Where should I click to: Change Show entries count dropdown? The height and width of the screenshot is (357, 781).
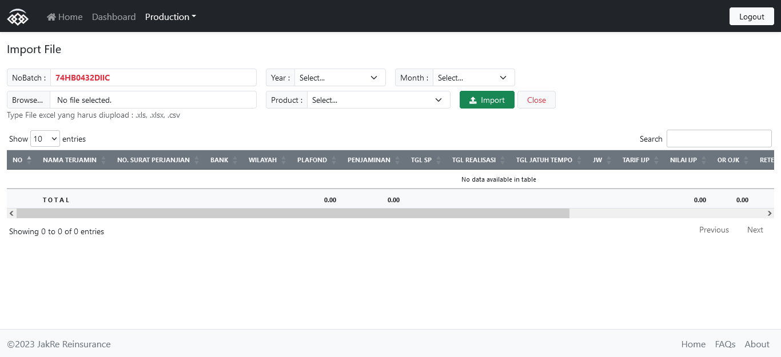[x=45, y=139]
